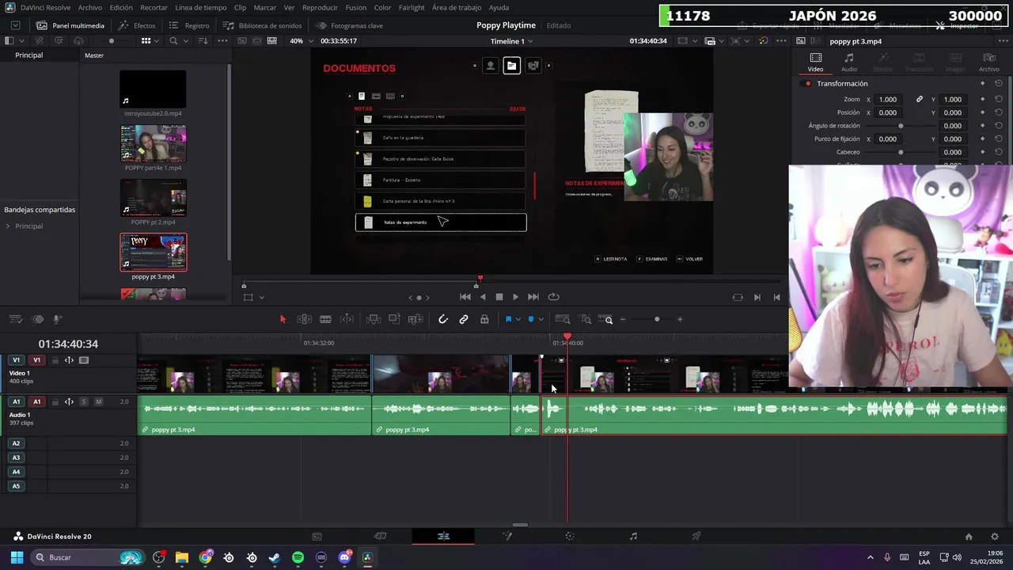1013x570 pixels.
Task: Activate the blade edit tool
Action: (x=325, y=319)
